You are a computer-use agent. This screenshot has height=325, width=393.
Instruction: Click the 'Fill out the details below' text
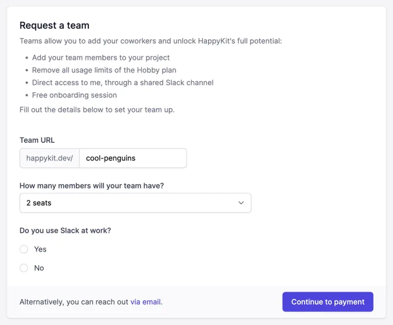(97, 109)
